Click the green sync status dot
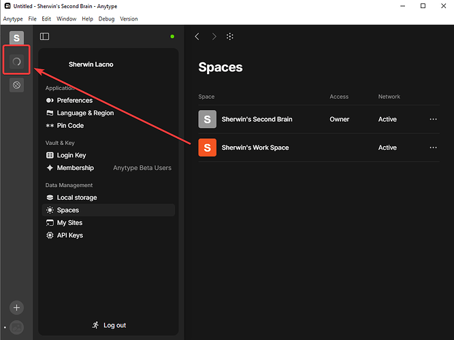Screen dimensions: 454x340 coord(172,37)
